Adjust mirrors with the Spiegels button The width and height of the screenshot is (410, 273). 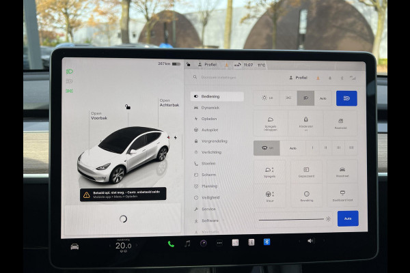270,172
